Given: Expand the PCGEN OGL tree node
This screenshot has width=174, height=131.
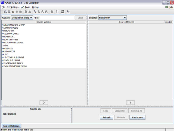Looking at the screenshot, I should (2, 49).
